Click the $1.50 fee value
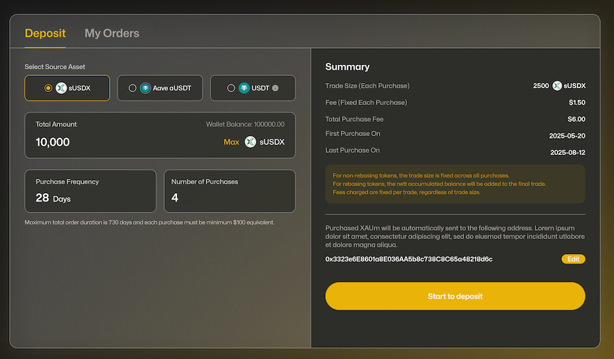 tap(577, 102)
